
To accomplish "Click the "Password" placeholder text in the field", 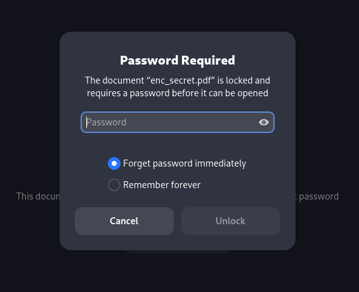I will (107, 122).
